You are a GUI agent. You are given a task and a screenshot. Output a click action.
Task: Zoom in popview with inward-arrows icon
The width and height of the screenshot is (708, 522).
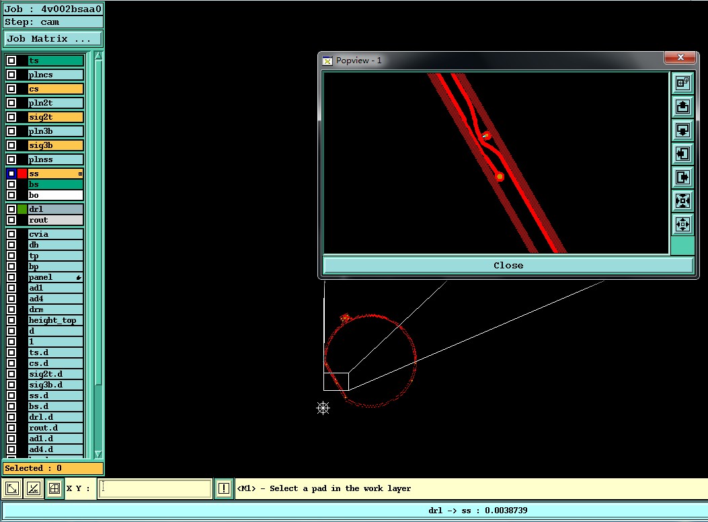coord(682,200)
